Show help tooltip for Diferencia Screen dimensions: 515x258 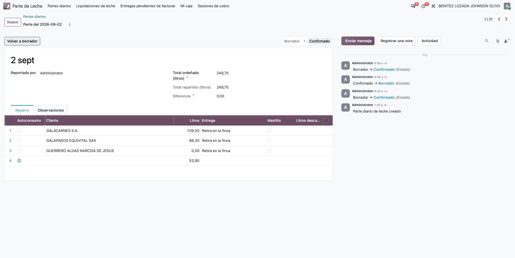pyautogui.click(x=193, y=95)
